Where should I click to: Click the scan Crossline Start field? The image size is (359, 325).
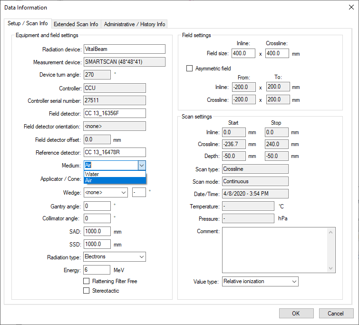coord(234,144)
